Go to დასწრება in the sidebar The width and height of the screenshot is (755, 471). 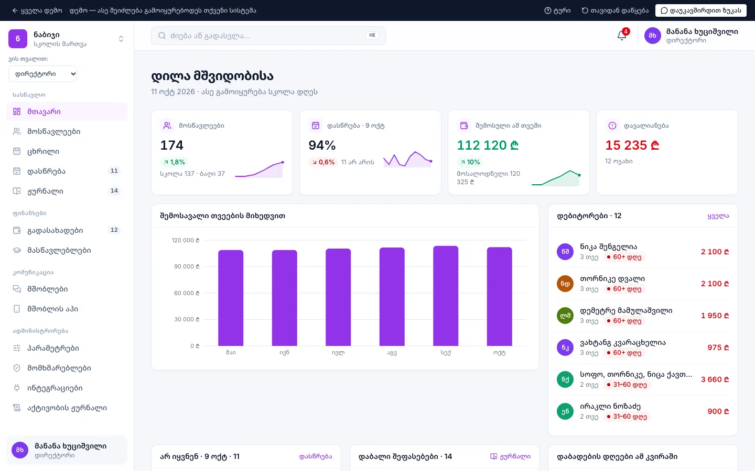pos(67,171)
